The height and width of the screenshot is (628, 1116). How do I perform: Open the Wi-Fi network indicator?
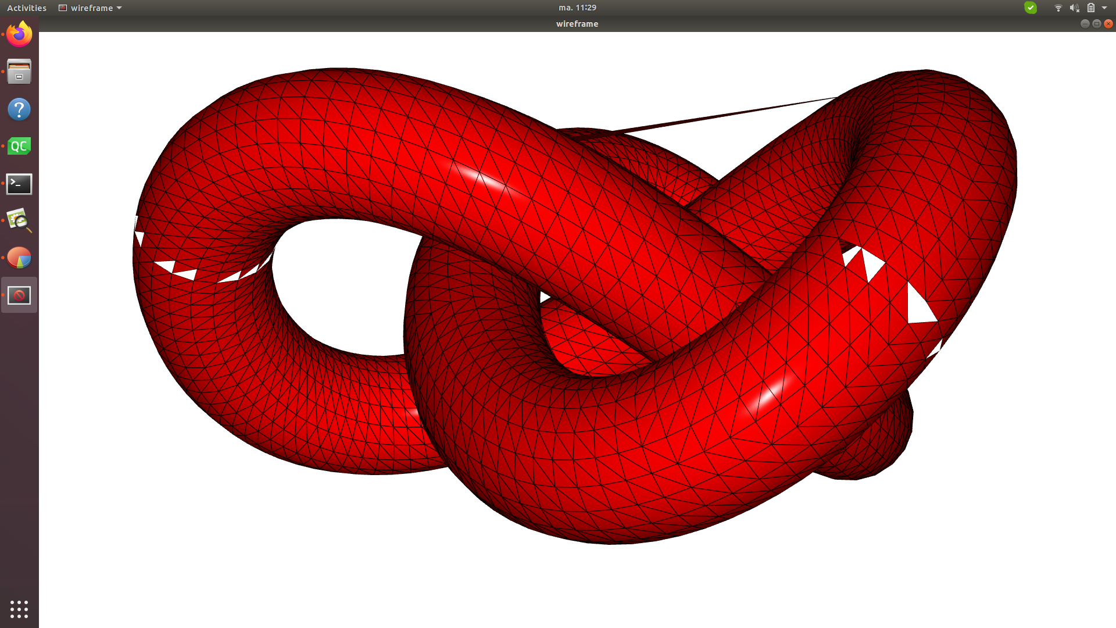(x=1058, y=8)
